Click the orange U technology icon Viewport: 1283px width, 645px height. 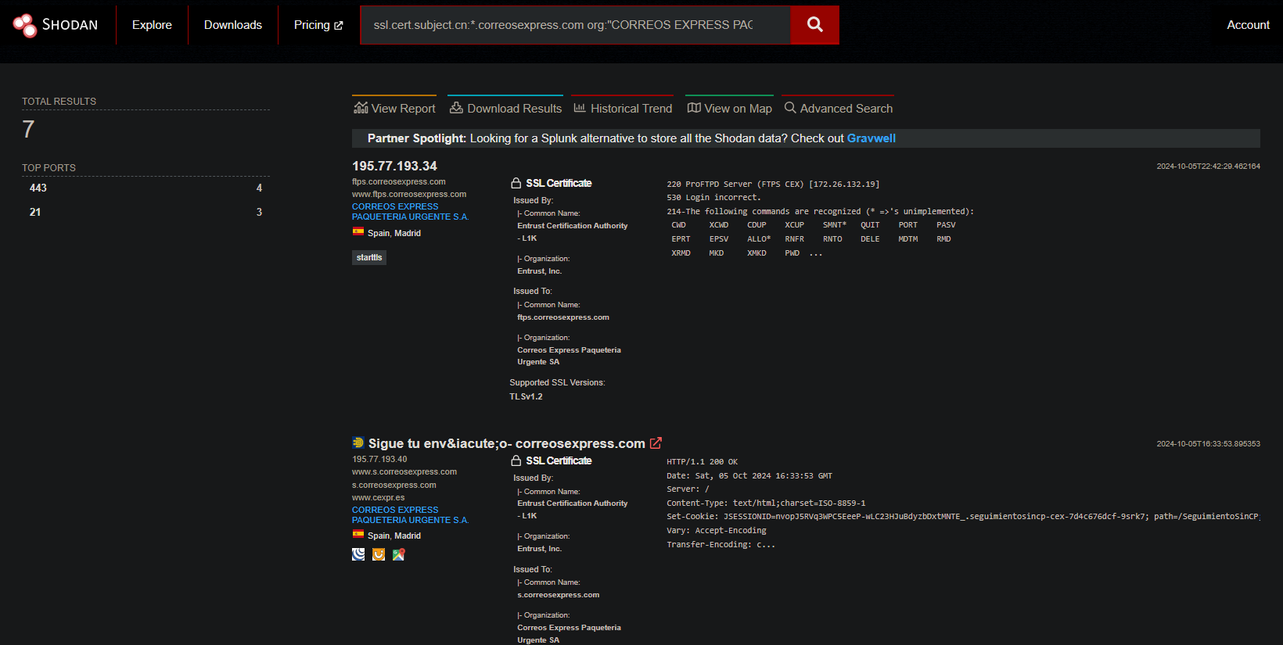pyautogui.click(x=379, y=554)
